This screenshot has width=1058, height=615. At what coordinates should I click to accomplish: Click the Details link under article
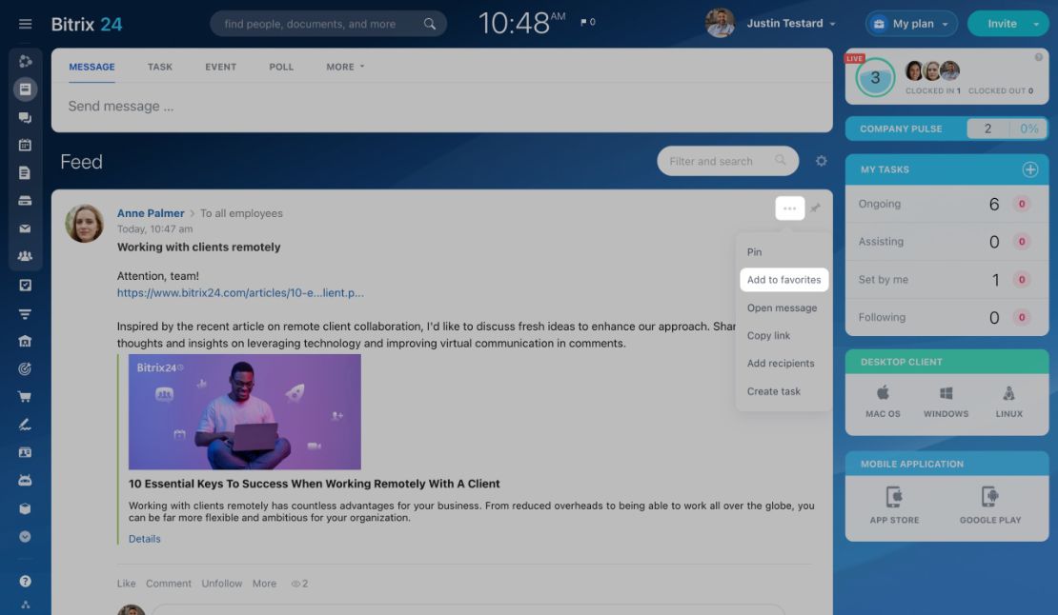pos(144,539)
